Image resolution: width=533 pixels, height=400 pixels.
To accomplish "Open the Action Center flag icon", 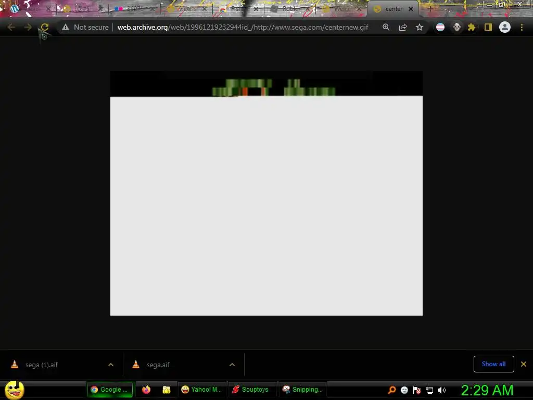I will click(417, 390).
